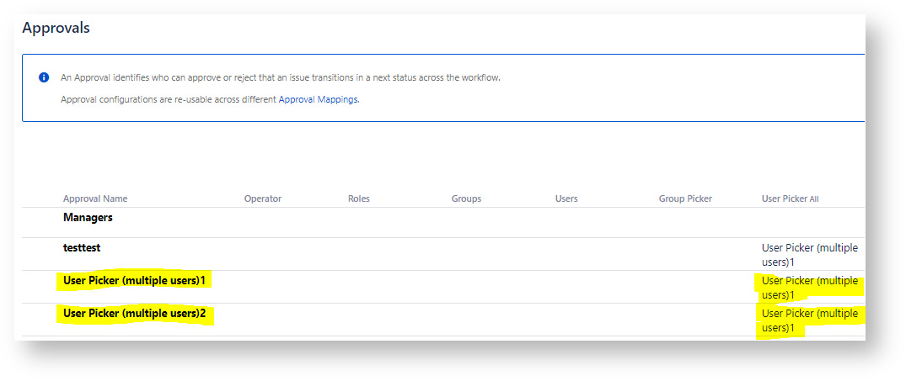Select the approval named User Picker (multiple users)1
The image size is (906, 381).
click(134, 281)
